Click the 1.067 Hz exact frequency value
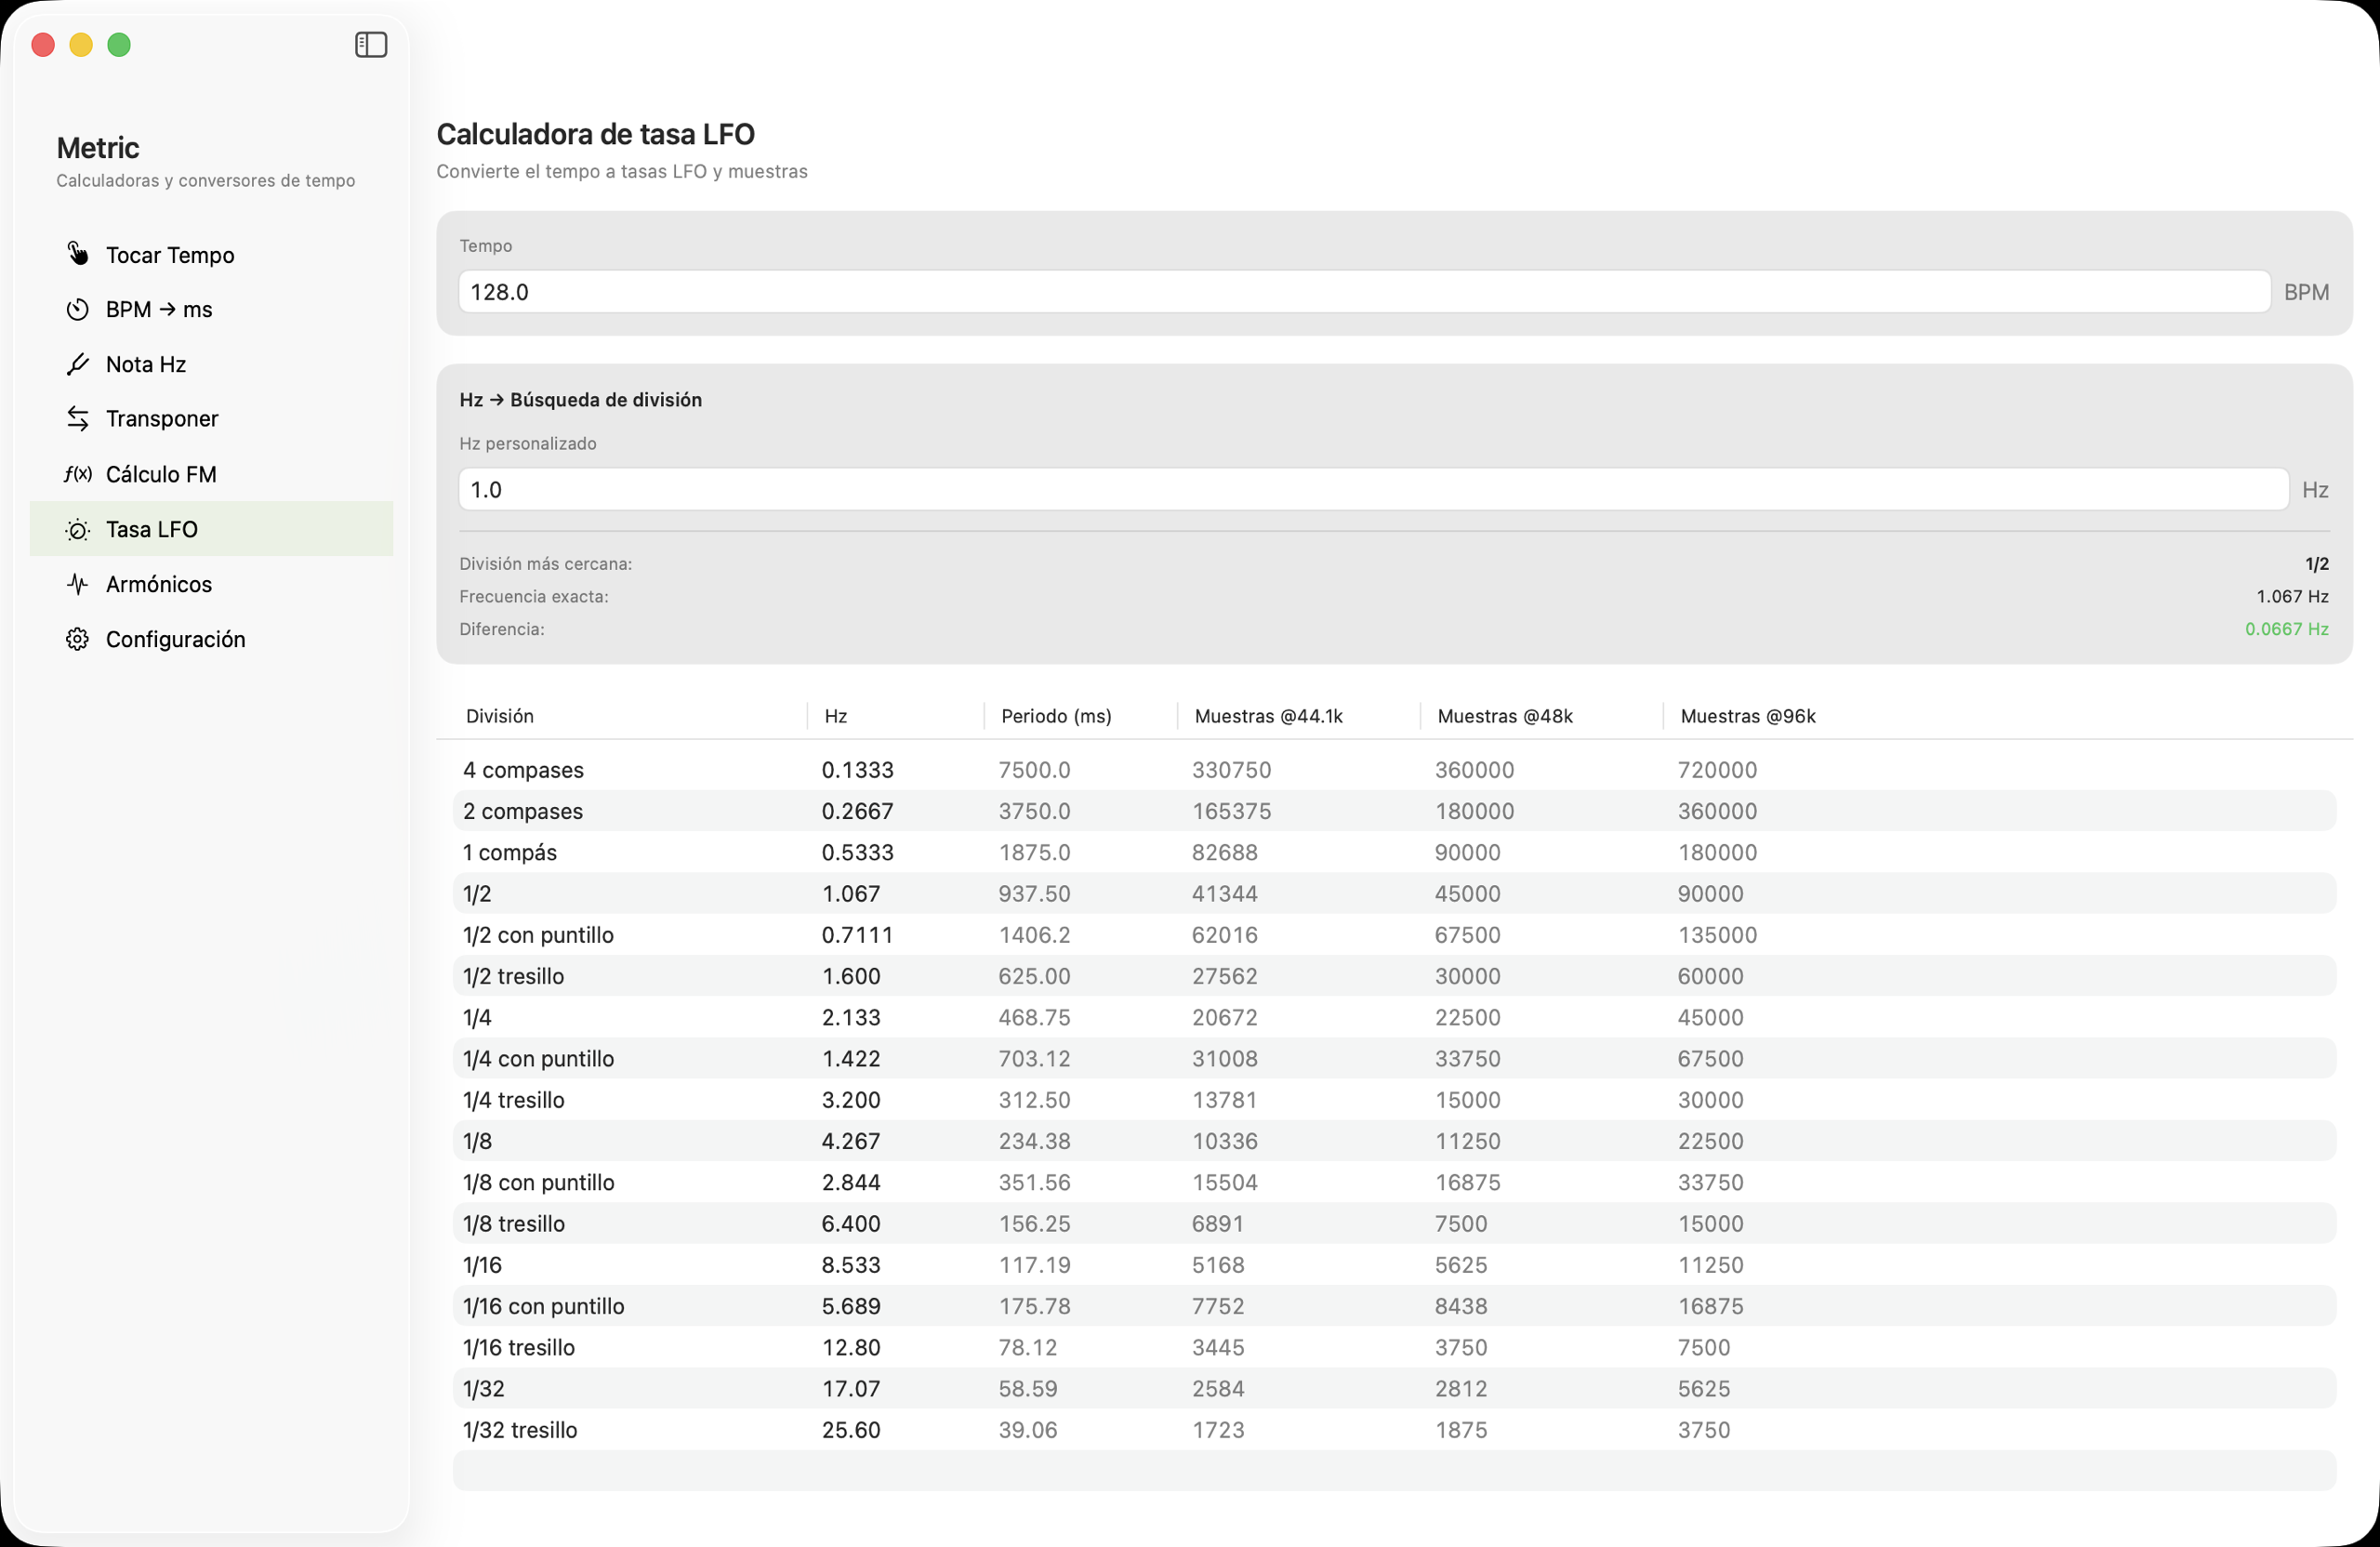The image size is (2380, 1547). tap(2292, 596)
